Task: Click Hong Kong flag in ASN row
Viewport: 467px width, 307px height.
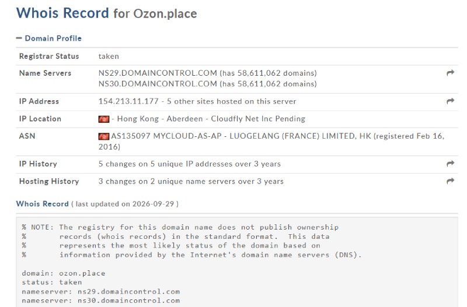Action: (x=104, y=136)
